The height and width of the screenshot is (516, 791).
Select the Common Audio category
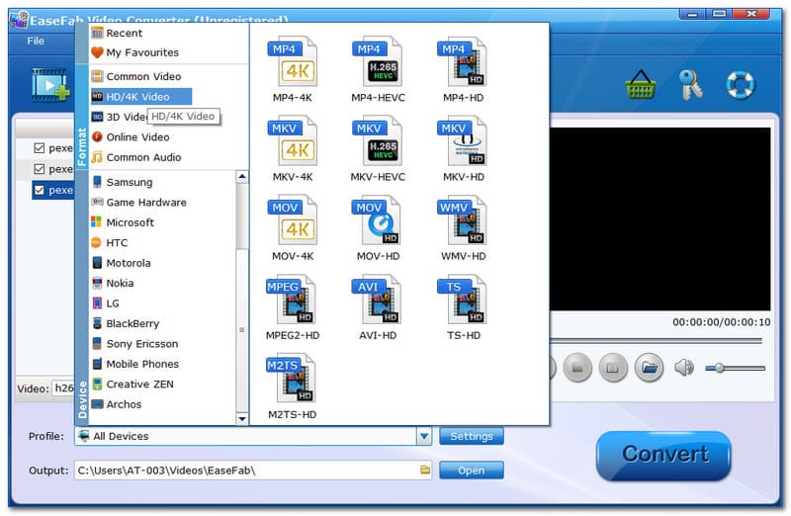pos(136,157)
